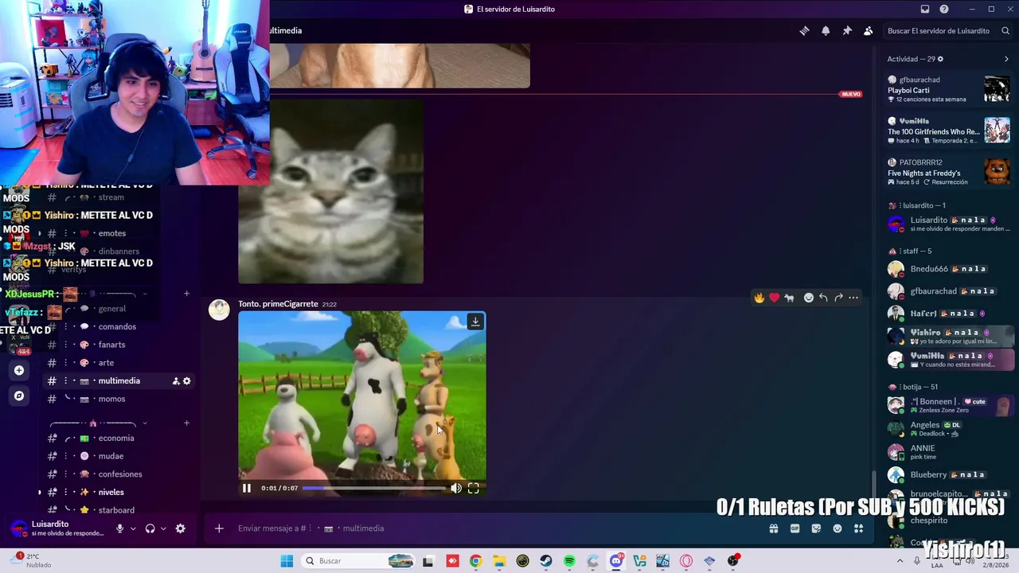
Task: Open the sticker picker
Action: [x=816, y=528]
